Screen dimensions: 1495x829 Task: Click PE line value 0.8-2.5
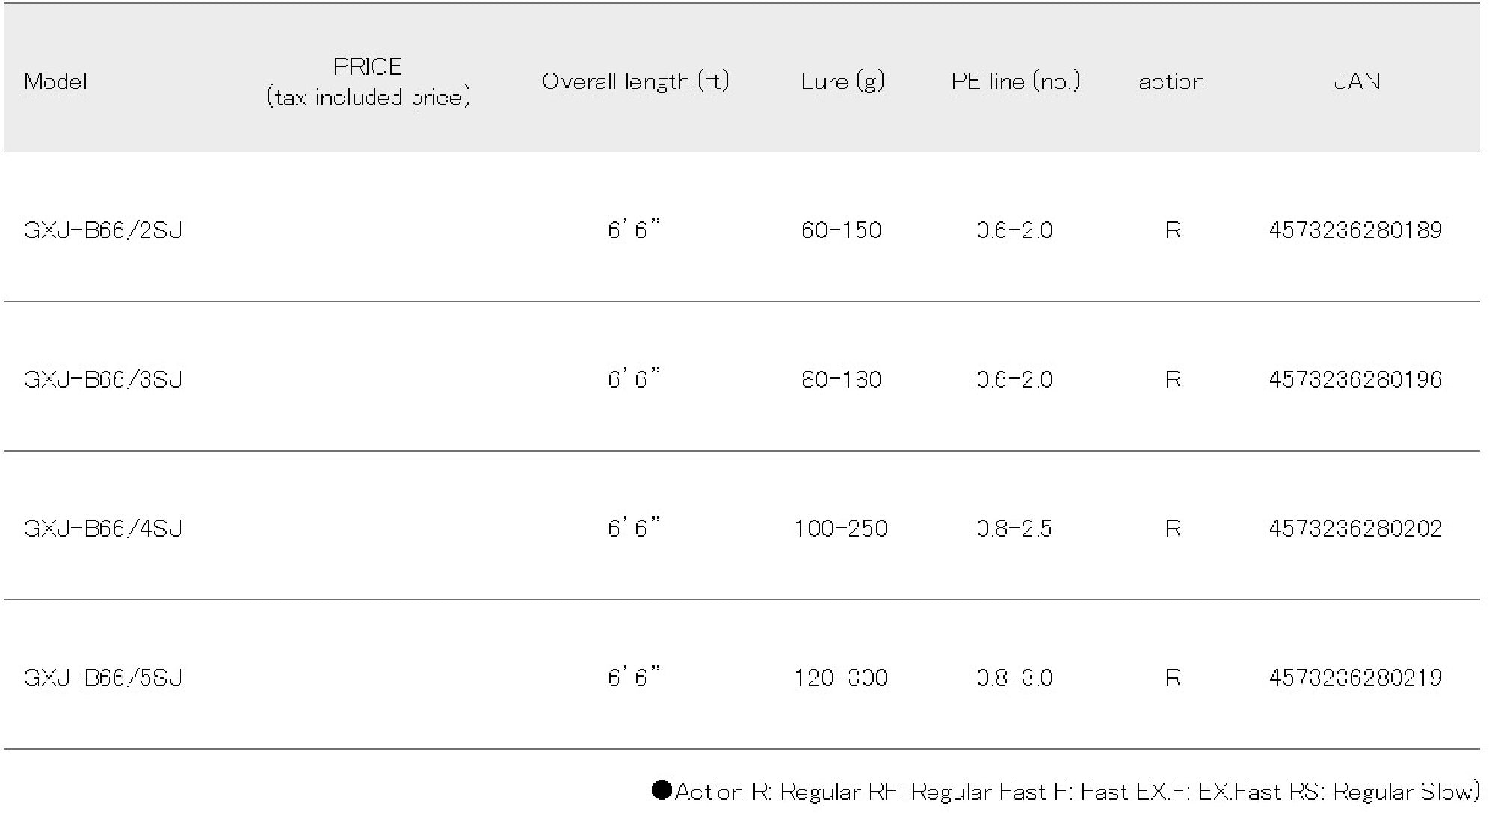coord(1014,529)
